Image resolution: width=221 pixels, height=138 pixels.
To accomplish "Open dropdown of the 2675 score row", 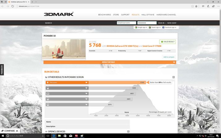I will [x=86, y=105].
